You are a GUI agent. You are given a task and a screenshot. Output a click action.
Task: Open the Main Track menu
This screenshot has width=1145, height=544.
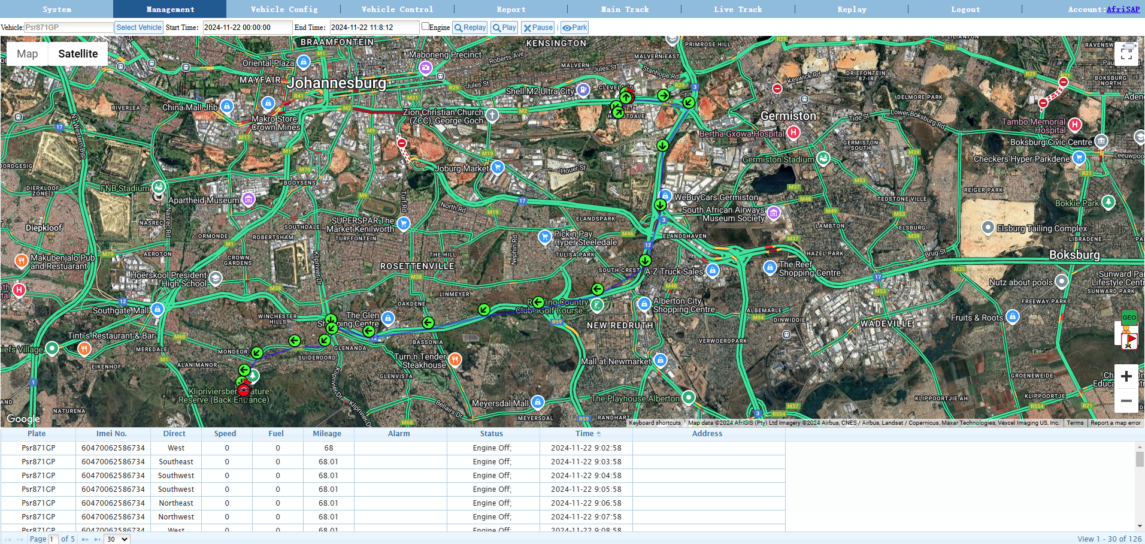click(x=625, y=9)
